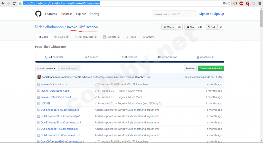View the 1 contributor link
263x143 pixels.
coord(167,57)
